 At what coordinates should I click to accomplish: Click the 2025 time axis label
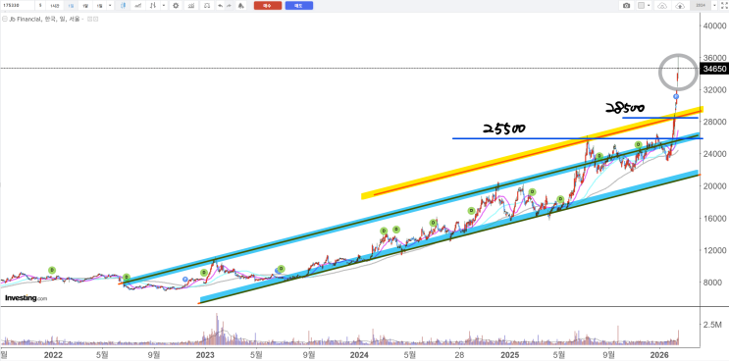pyautogui.click(x=509, y=354)
